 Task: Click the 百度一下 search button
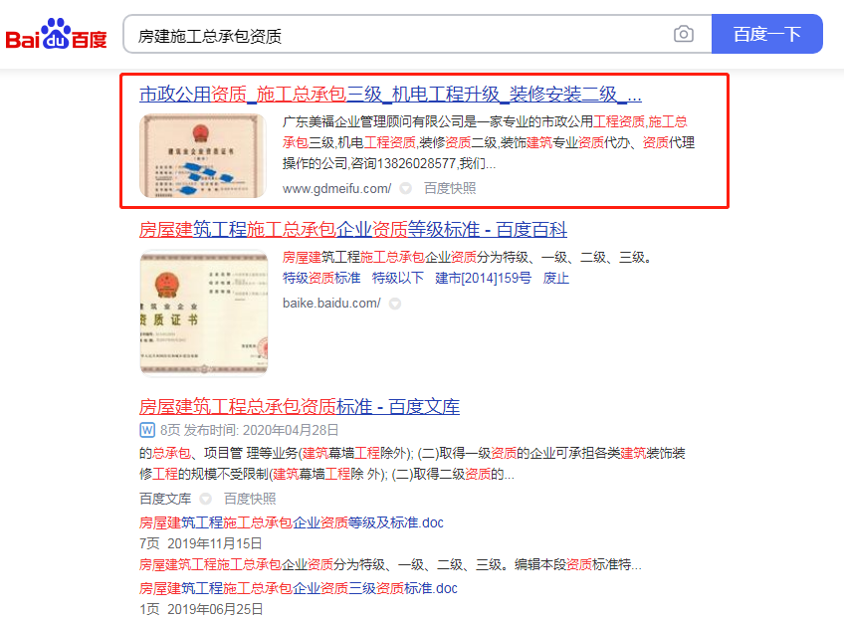click(x=767, y=34)
